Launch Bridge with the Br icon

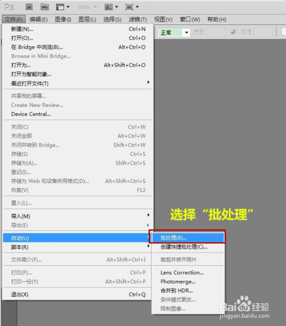(x=29, y=7)
